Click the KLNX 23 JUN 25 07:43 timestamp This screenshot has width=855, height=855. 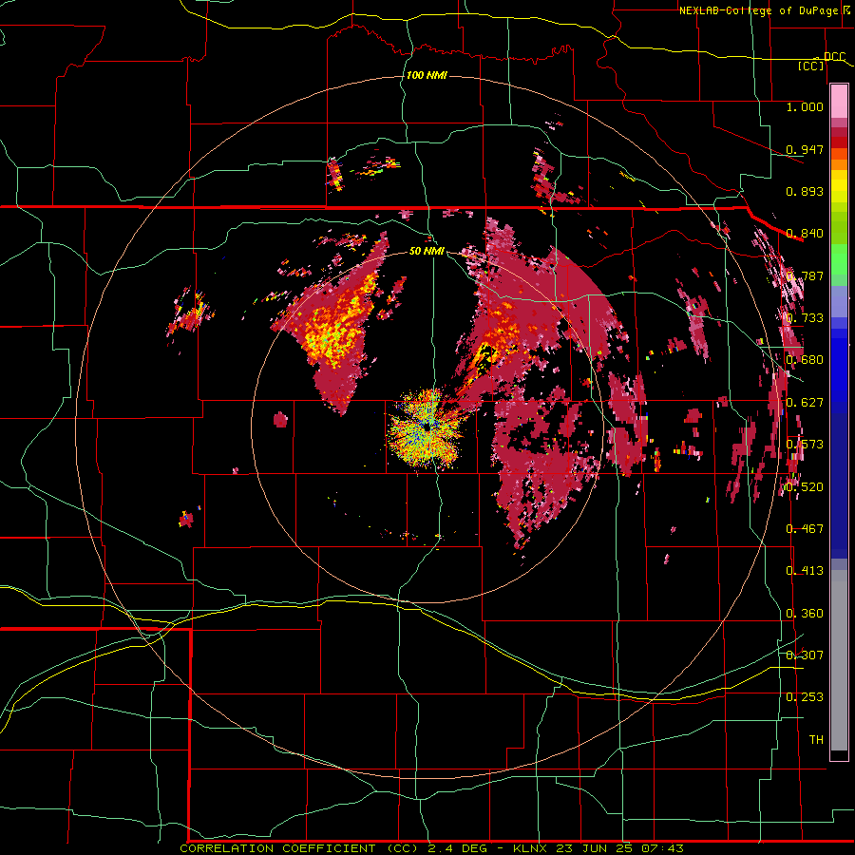coord(598,848)
